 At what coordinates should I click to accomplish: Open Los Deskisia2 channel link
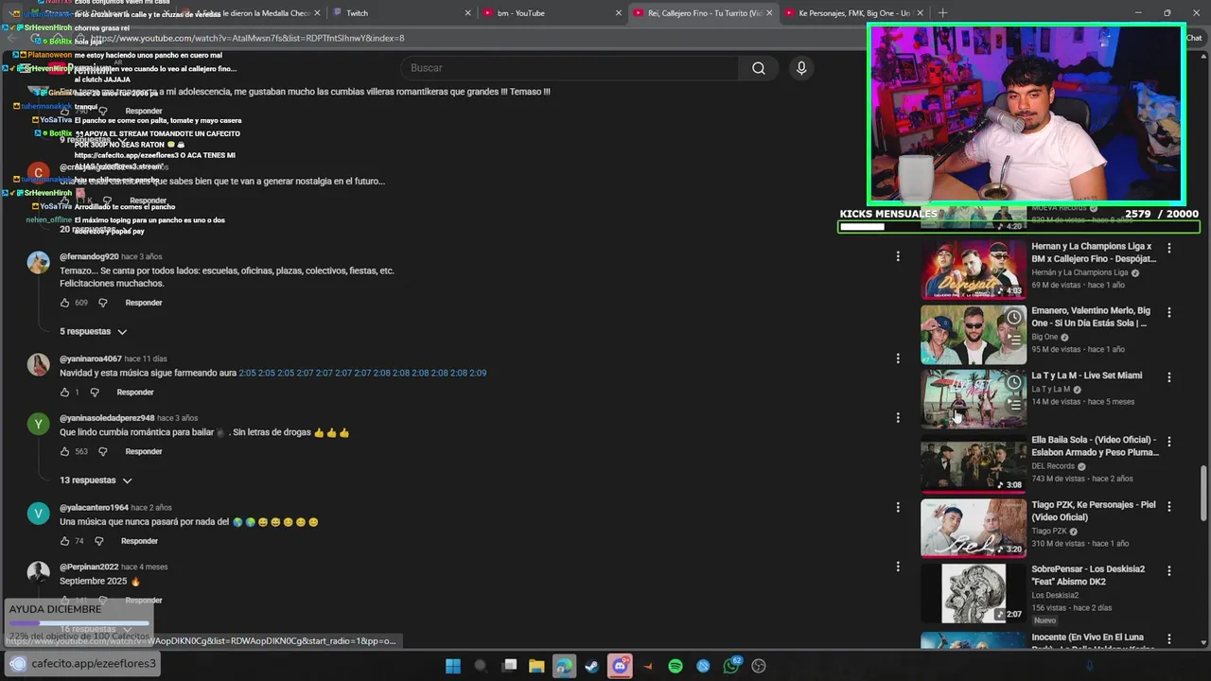pyautogui.click(x=1055, y=595)
